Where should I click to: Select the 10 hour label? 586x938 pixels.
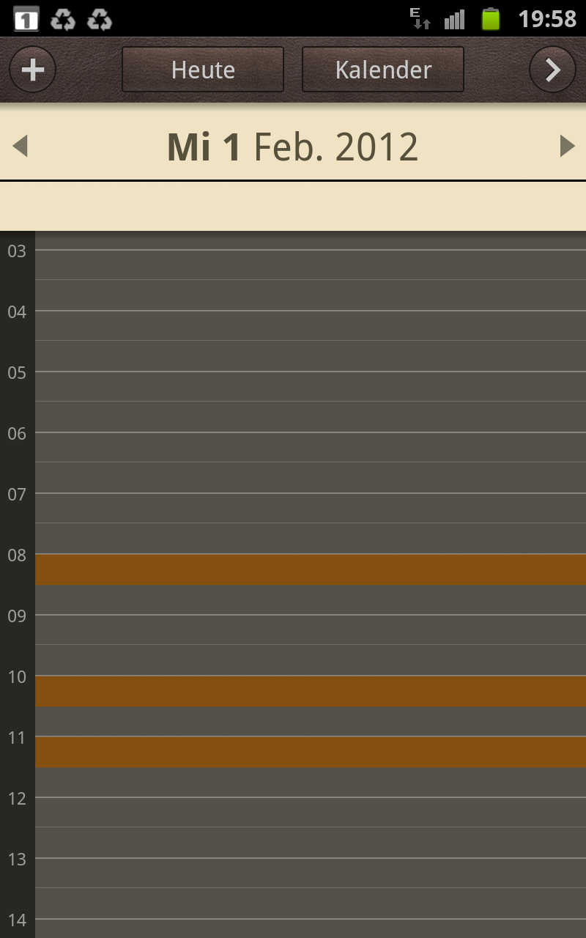click(17, 677)
